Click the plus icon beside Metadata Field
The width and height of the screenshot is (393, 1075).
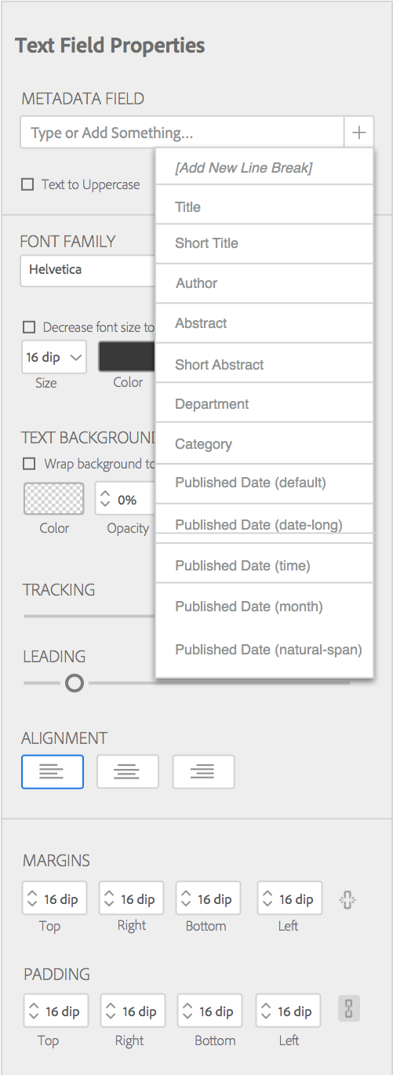(358, 133)
